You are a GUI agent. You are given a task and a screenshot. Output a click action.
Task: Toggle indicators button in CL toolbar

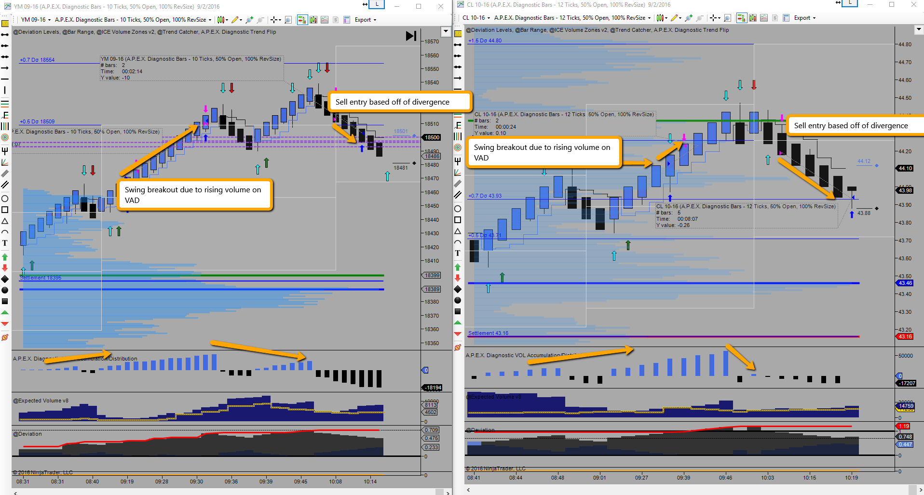(753, 18)
